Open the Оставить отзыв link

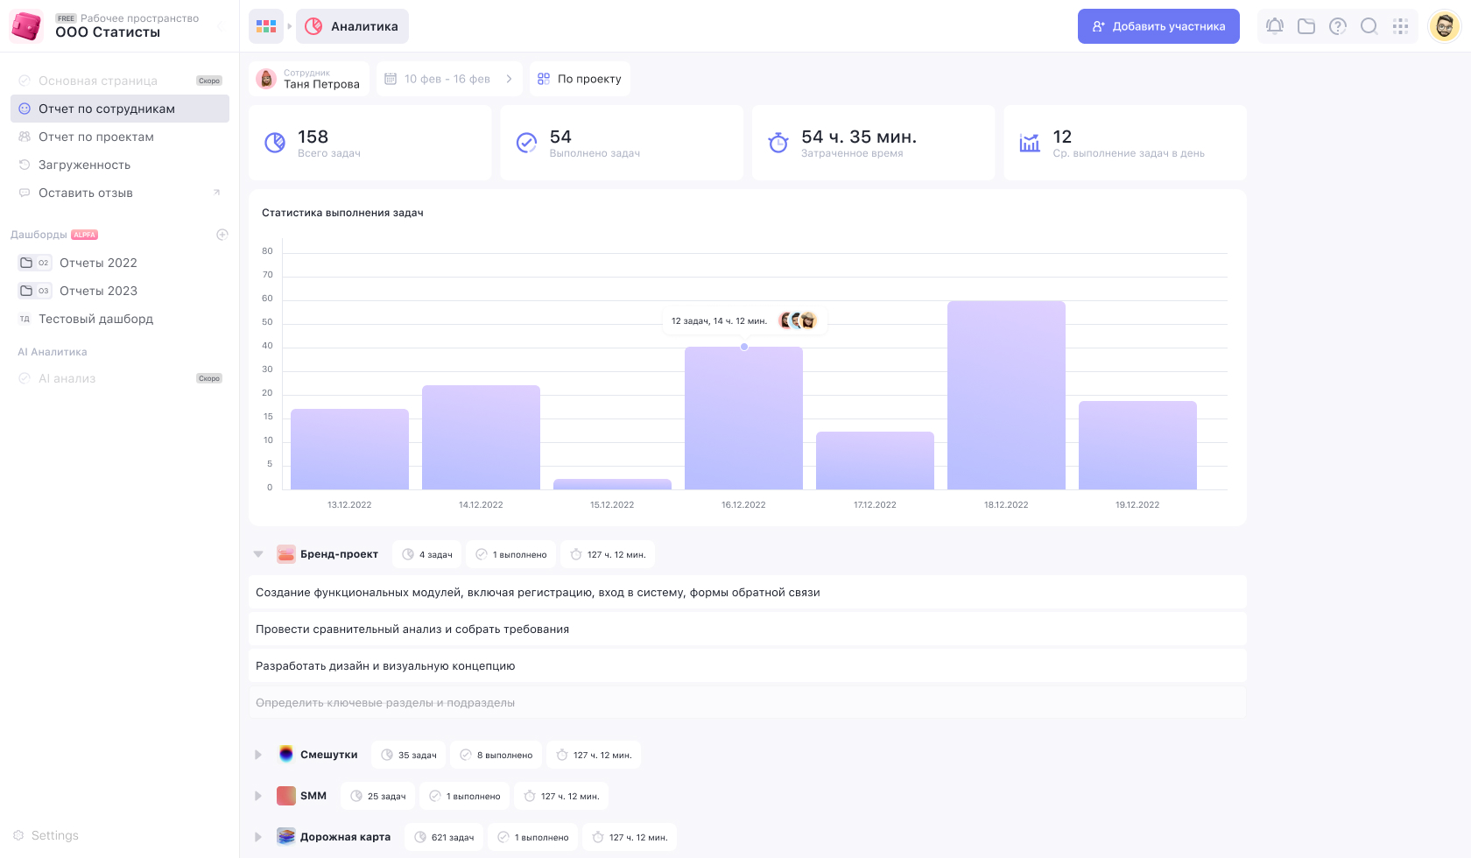(86, 193)
